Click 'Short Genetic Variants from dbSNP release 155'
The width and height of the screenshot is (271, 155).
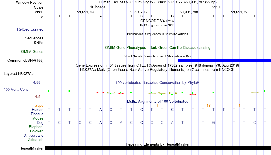157,56
